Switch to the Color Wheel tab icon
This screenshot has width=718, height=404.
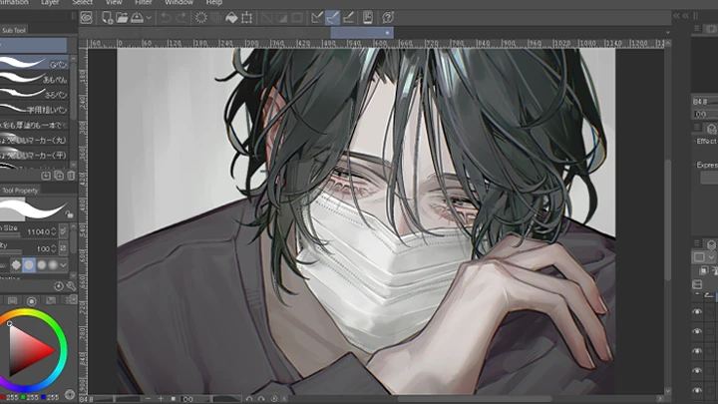(31, 301)
